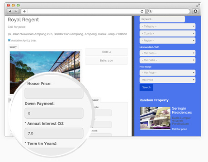This screenshot has height=162, width=208.
Task: Click Royal Regent heading
Action: [23, 20]
